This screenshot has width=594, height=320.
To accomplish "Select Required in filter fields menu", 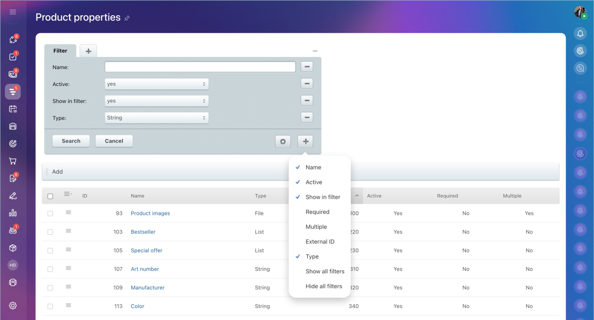I will point(317,212).
